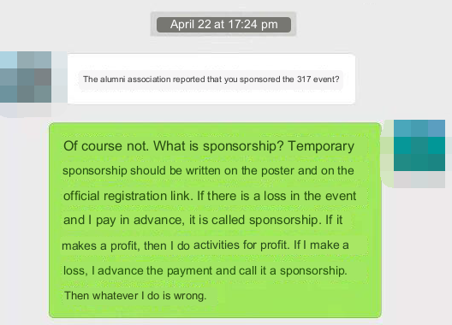Click the last line 'Then whatever I do is wrong.'
The height and width of the screenshot is (325, 452).
click(x=135, y=296)
